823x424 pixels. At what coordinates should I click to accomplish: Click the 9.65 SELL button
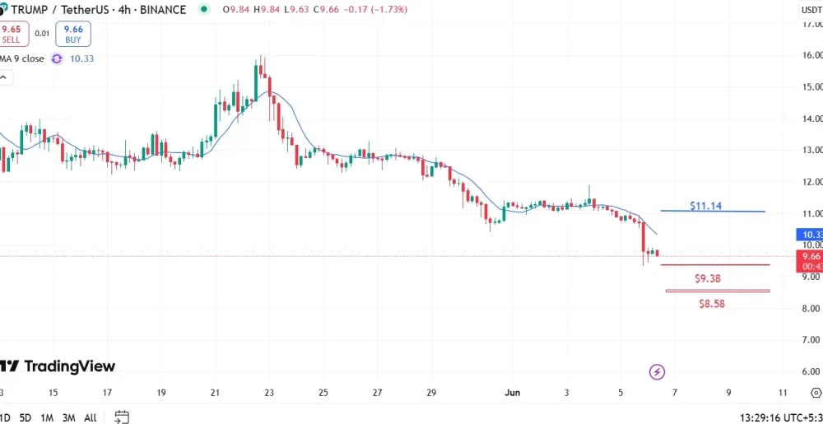[x=11, y=34]
